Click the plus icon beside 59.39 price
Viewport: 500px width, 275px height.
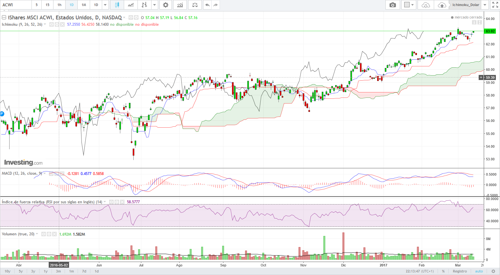481,77
